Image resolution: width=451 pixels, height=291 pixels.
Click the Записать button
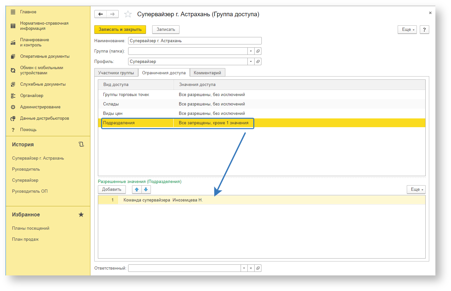pyautogui.click(x=166, y=30)
